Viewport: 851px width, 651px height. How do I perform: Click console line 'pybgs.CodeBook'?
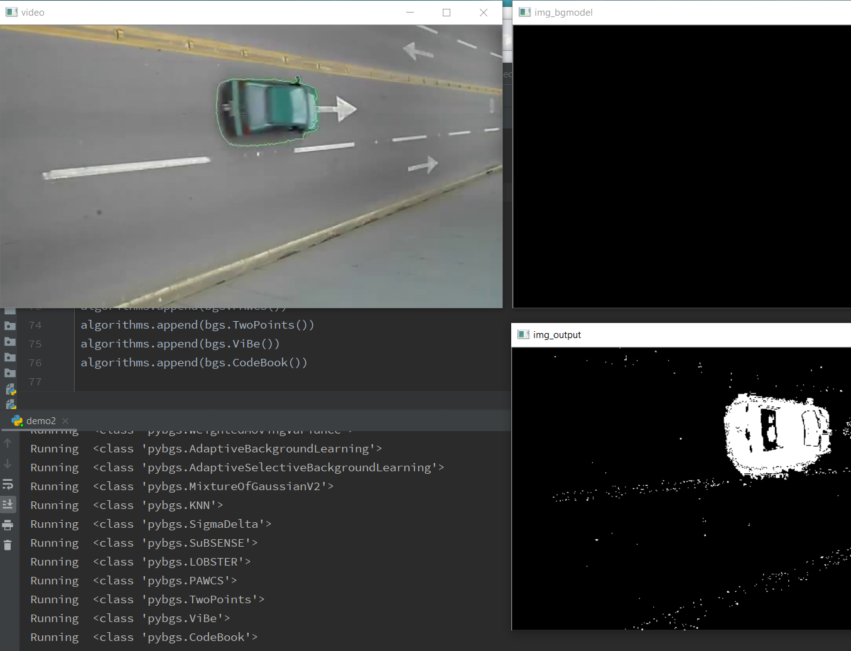(x=144, y=637)
